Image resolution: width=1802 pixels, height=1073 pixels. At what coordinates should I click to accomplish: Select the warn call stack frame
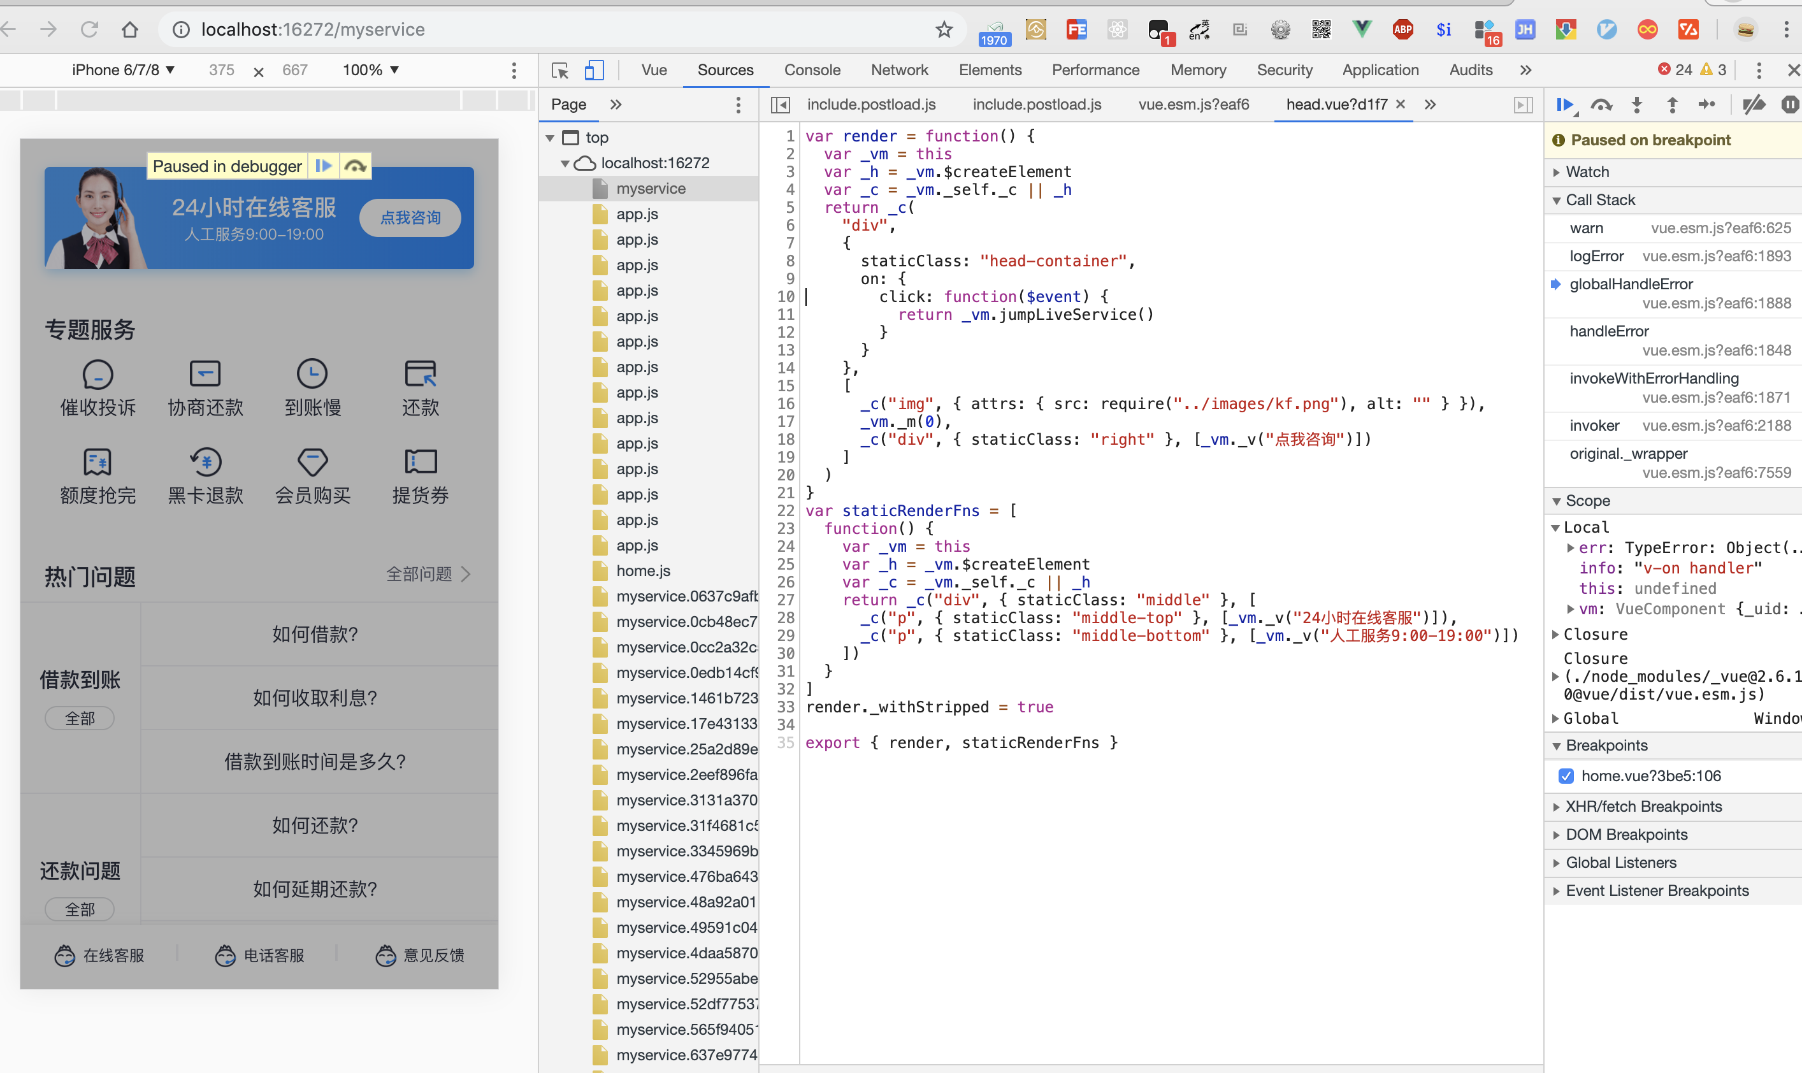[x=1673, y=229]
